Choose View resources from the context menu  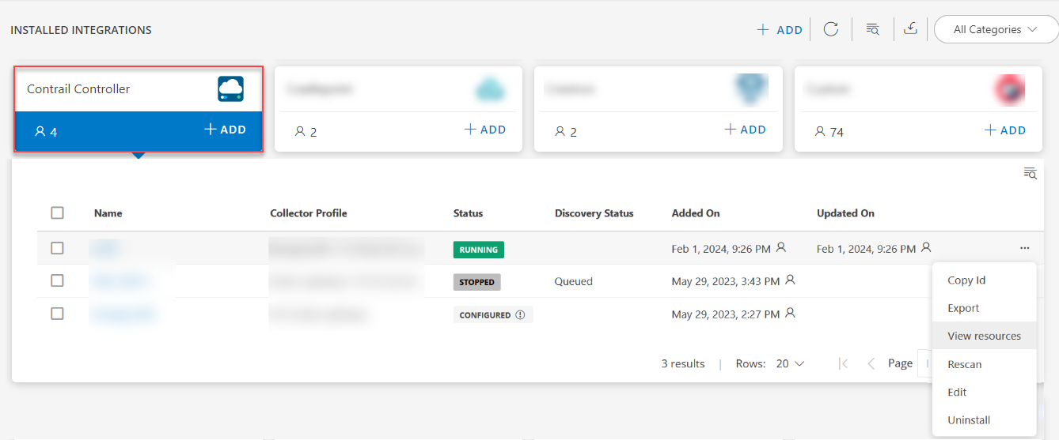pyautogui.click(x=984, y=336)
